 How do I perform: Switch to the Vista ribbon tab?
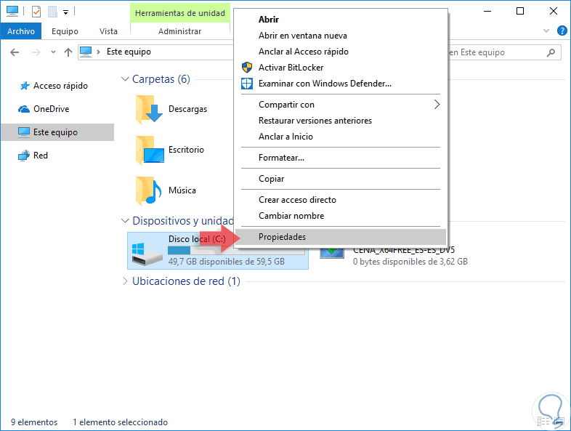(108, 31)
